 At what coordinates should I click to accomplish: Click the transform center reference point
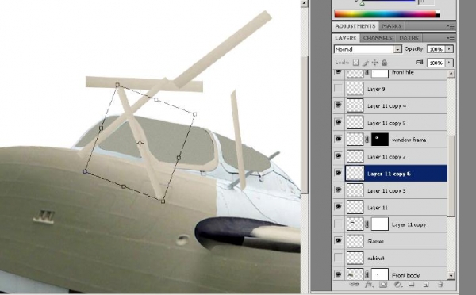(140, 143)
